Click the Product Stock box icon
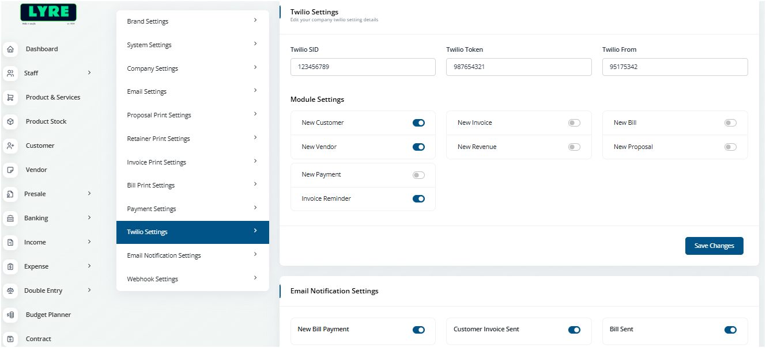Screen dimensions: 766x348 point(10,122)
